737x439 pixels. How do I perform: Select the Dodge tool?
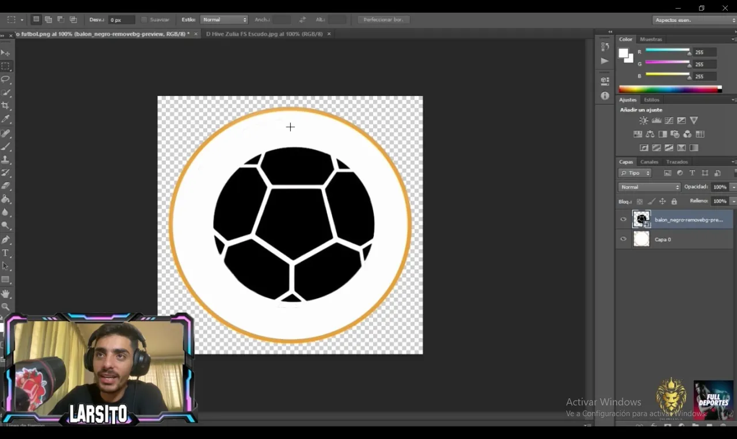[6, 226]
